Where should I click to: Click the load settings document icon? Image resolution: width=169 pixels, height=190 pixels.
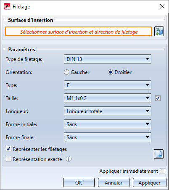coord(158,154)
